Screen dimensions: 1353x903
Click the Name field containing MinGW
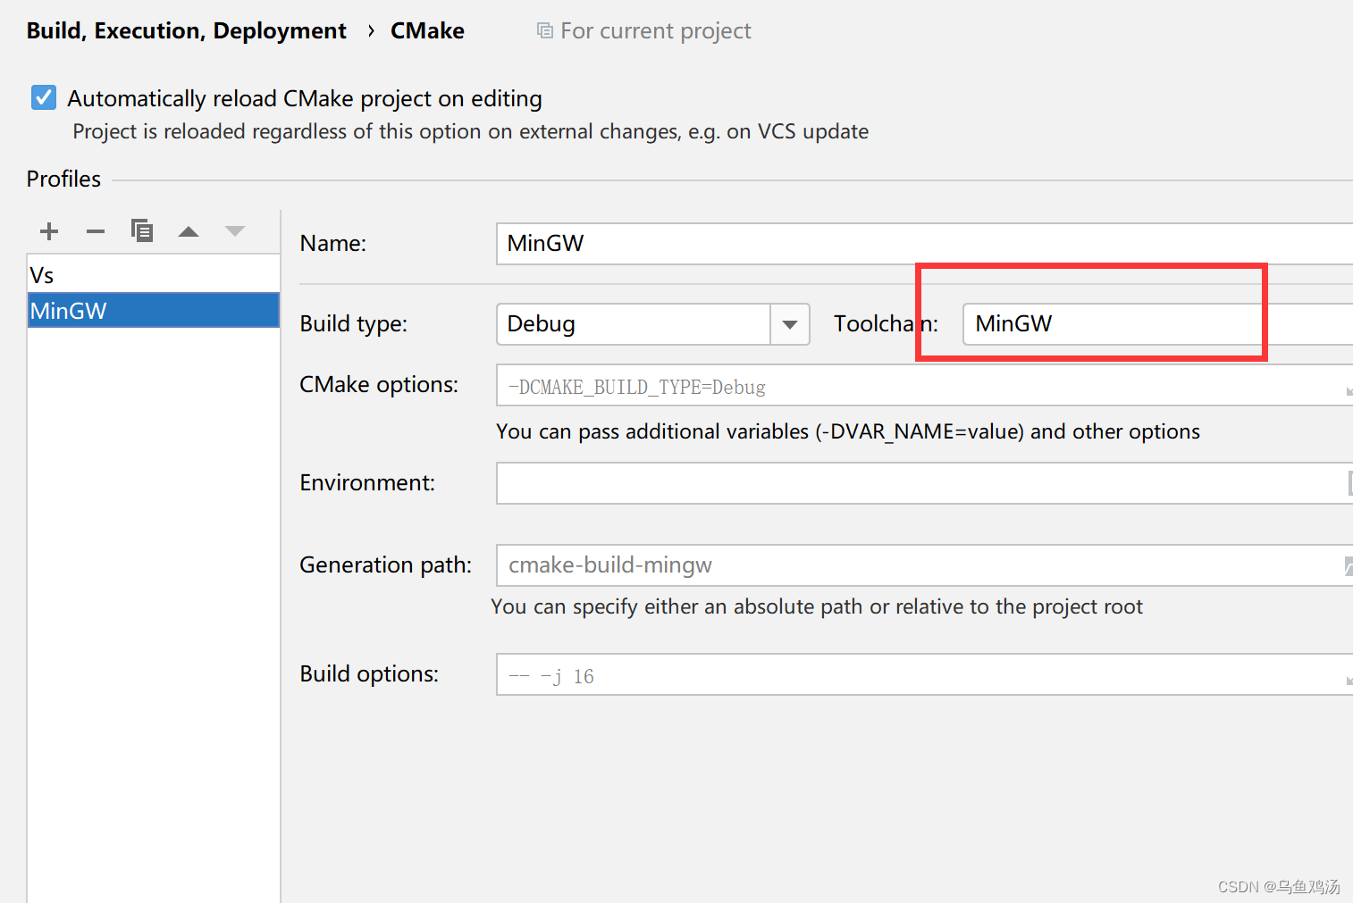tap(924, 244)
